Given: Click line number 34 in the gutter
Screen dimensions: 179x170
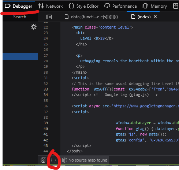Looking at the screenshot, I should tap(46, 95).
